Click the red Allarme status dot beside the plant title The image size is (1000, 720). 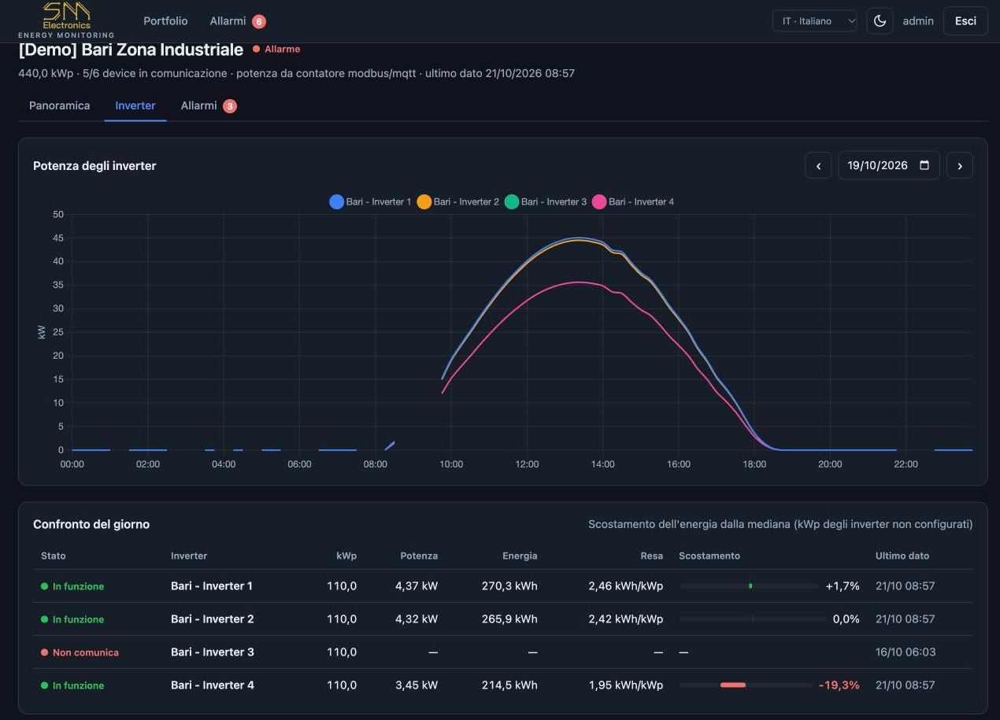(257, 49)
